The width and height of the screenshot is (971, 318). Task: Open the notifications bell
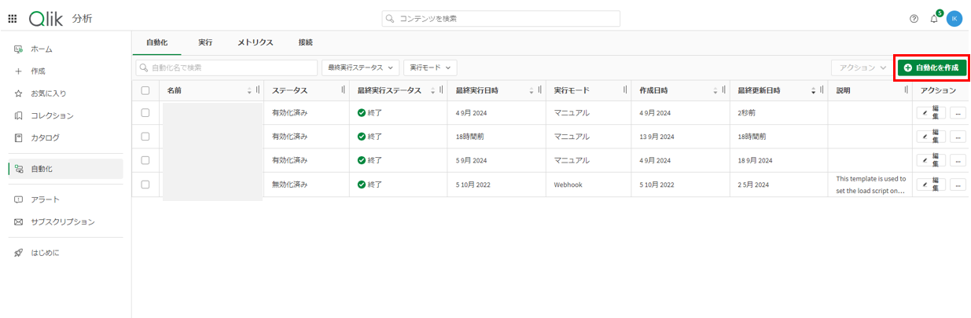[x=934, y=19]
